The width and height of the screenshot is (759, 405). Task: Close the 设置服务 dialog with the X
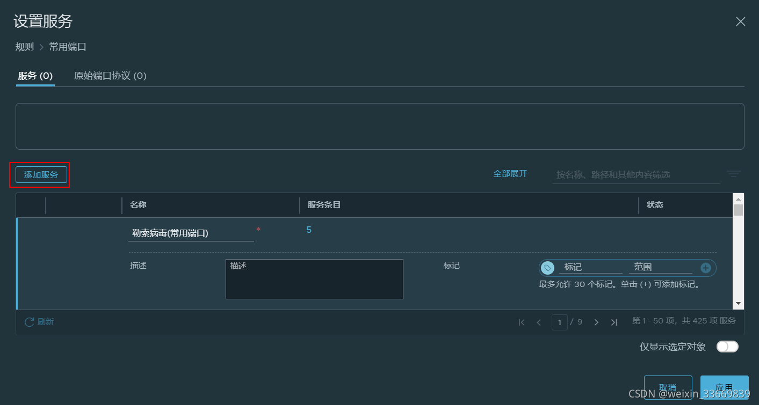[x=740, y=21]
